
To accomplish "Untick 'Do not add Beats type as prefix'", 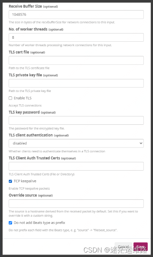I will 10,223.
